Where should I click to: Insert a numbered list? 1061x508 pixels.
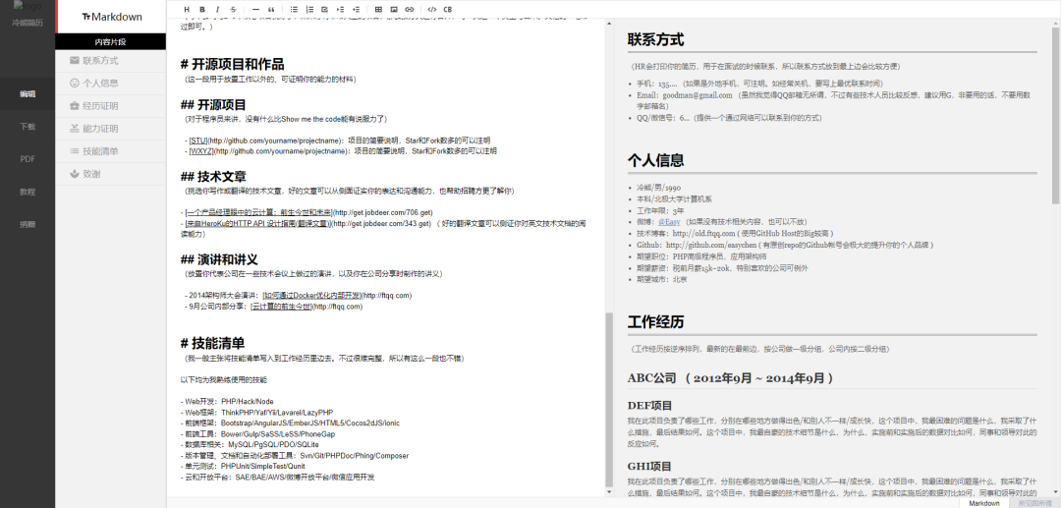tap(309, 10)
